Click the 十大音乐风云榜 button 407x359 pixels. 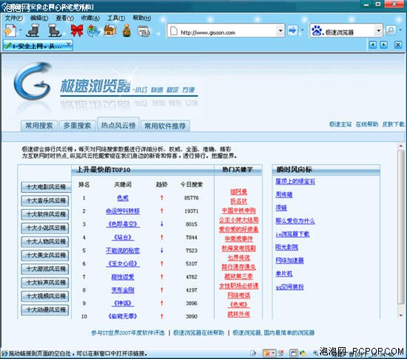(46, 201)
